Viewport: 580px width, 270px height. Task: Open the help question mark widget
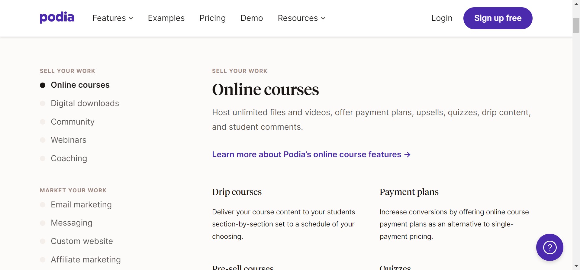[x=549, y=247]
